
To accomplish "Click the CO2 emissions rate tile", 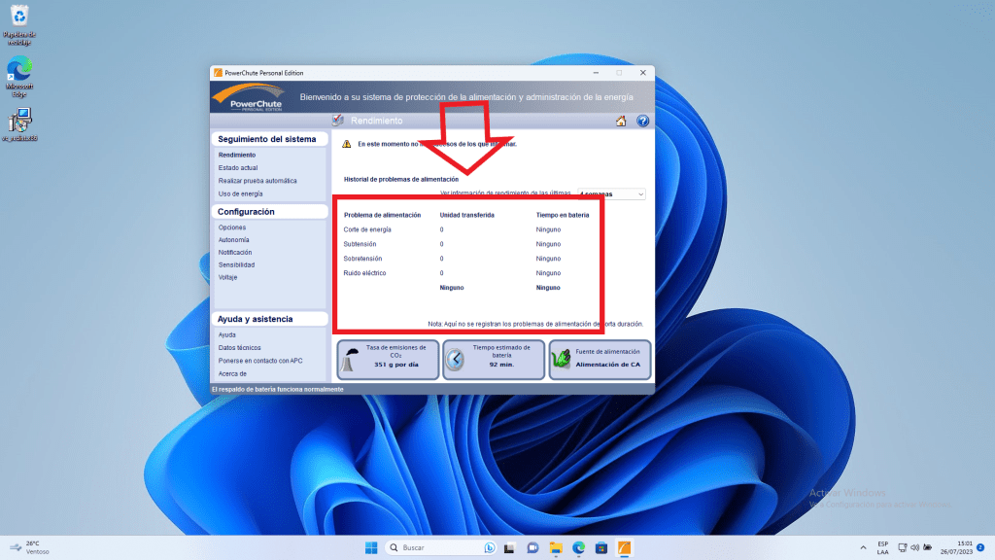I will coord(387,360).
